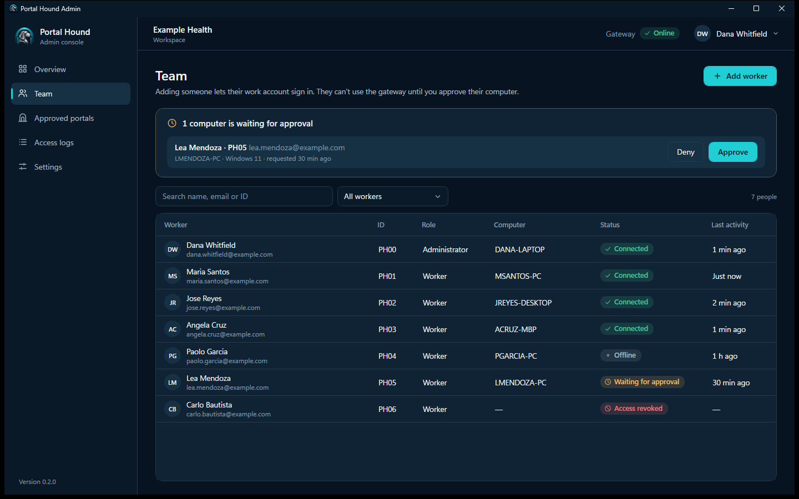The image size is (799, 499).
Task: Click Jose Reyes's JR avatar
Action: click(173, 303)
